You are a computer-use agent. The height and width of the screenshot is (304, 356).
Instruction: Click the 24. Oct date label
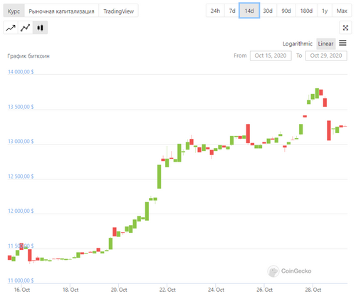[216, 290]
